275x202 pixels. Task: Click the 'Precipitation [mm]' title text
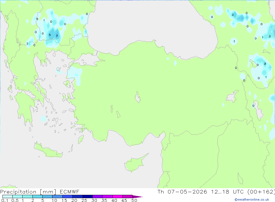28,192
